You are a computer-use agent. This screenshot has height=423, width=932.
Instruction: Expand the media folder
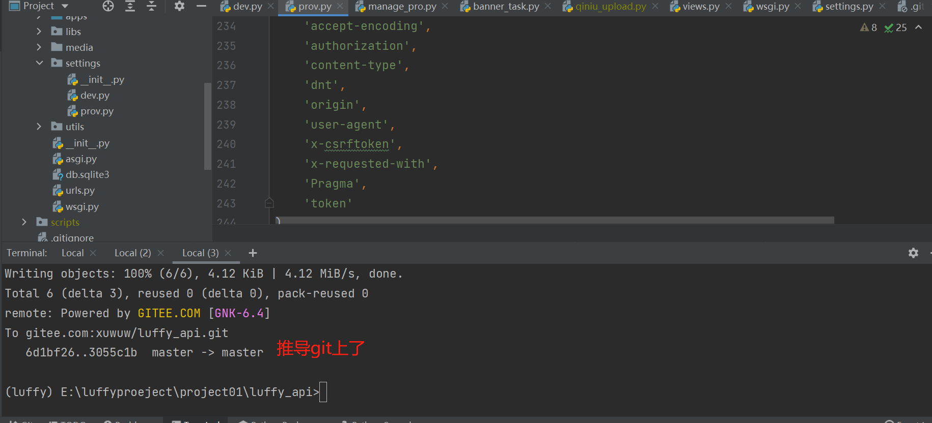point(39,47)
